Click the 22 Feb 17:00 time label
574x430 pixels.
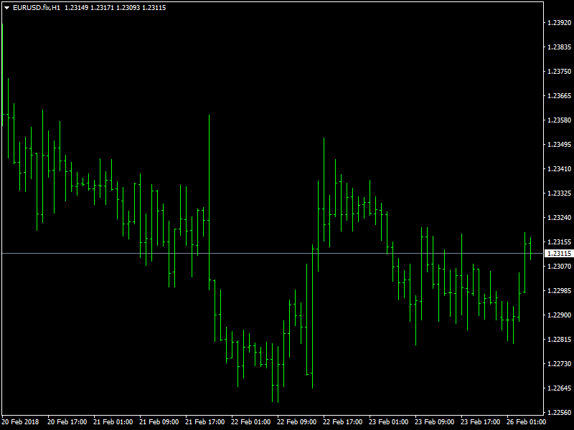343,422
